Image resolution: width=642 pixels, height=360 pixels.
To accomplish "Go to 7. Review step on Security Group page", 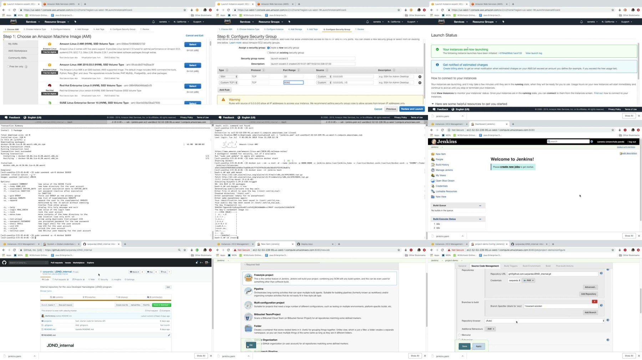I will (360, 29).
